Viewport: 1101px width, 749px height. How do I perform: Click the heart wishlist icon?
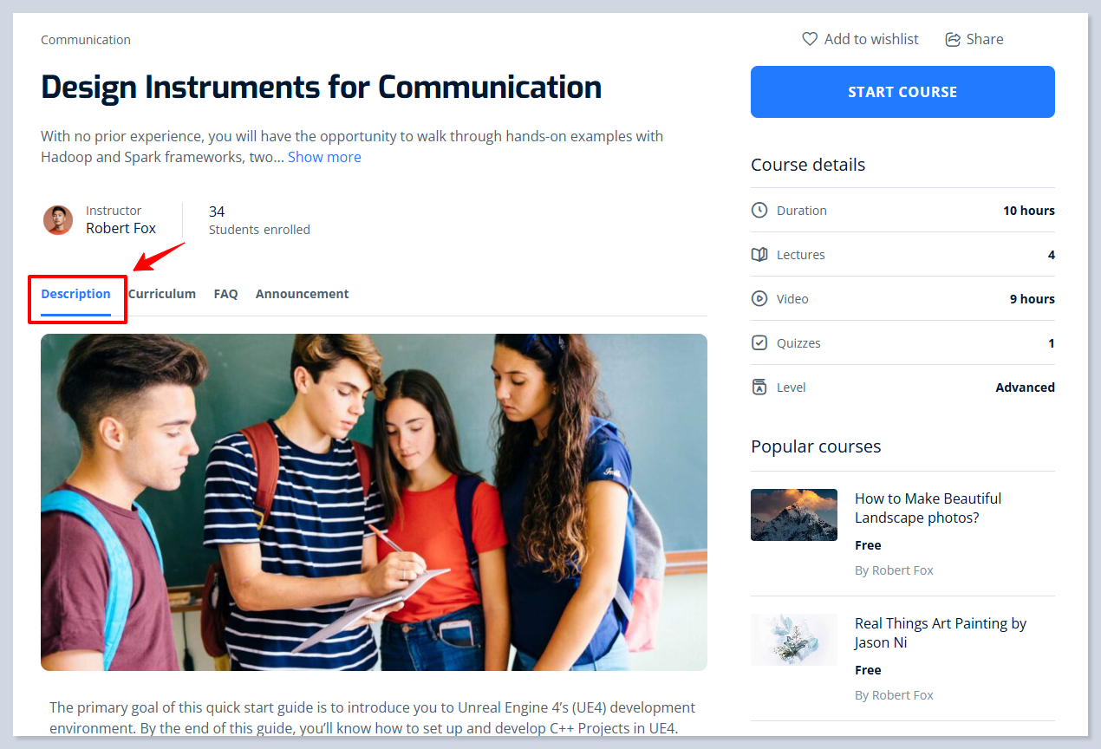point(810,39)
